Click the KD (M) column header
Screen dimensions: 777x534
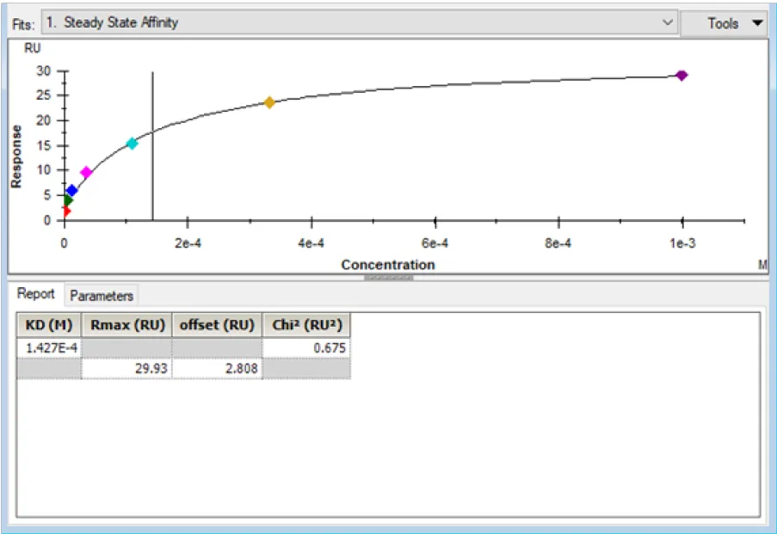49,324
